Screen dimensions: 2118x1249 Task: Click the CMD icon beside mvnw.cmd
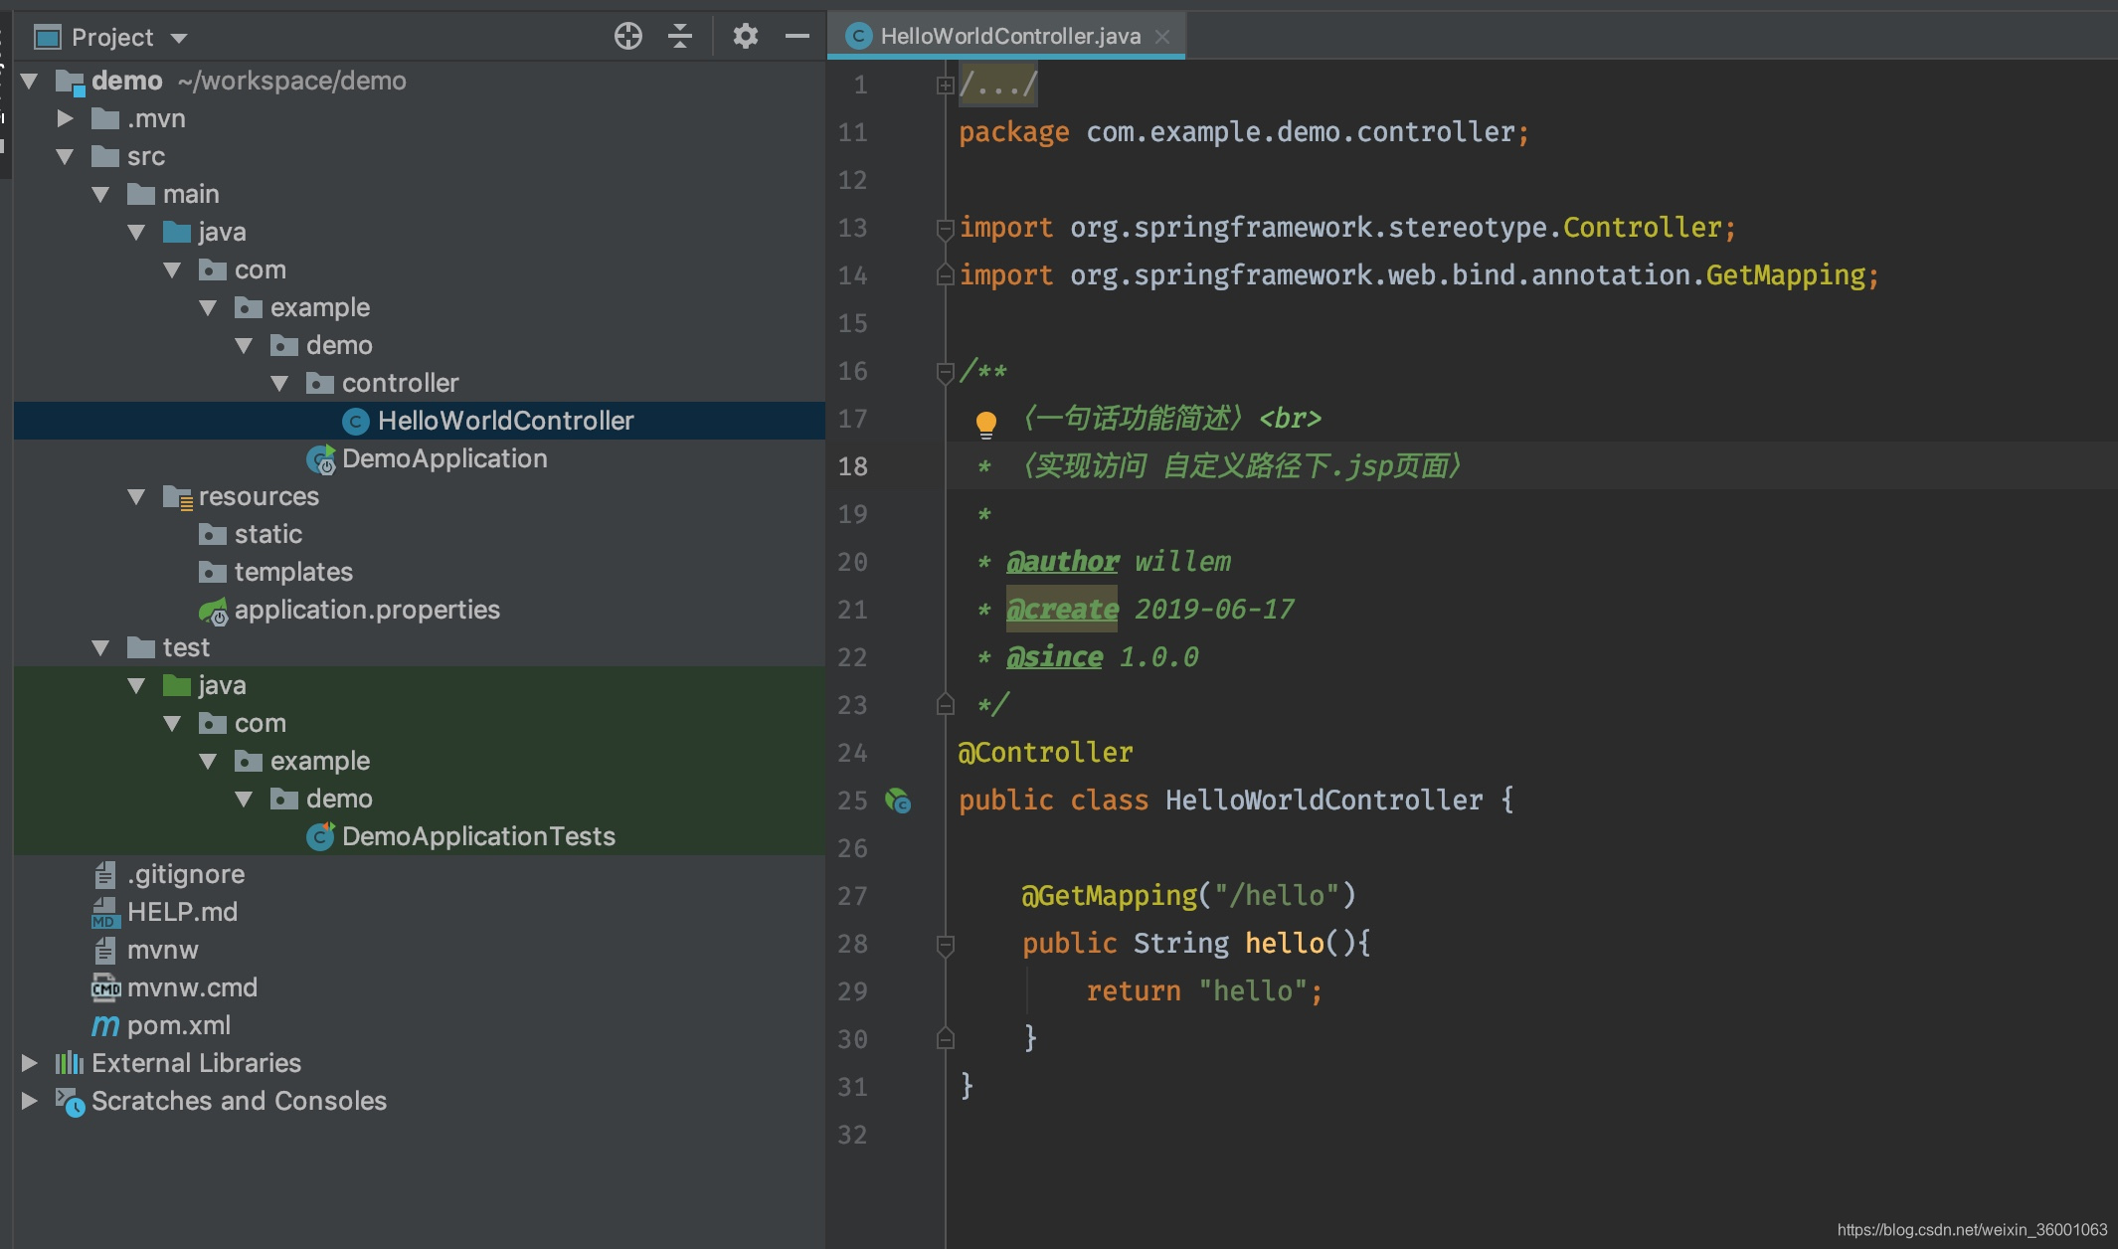click(x=105, y=987)
